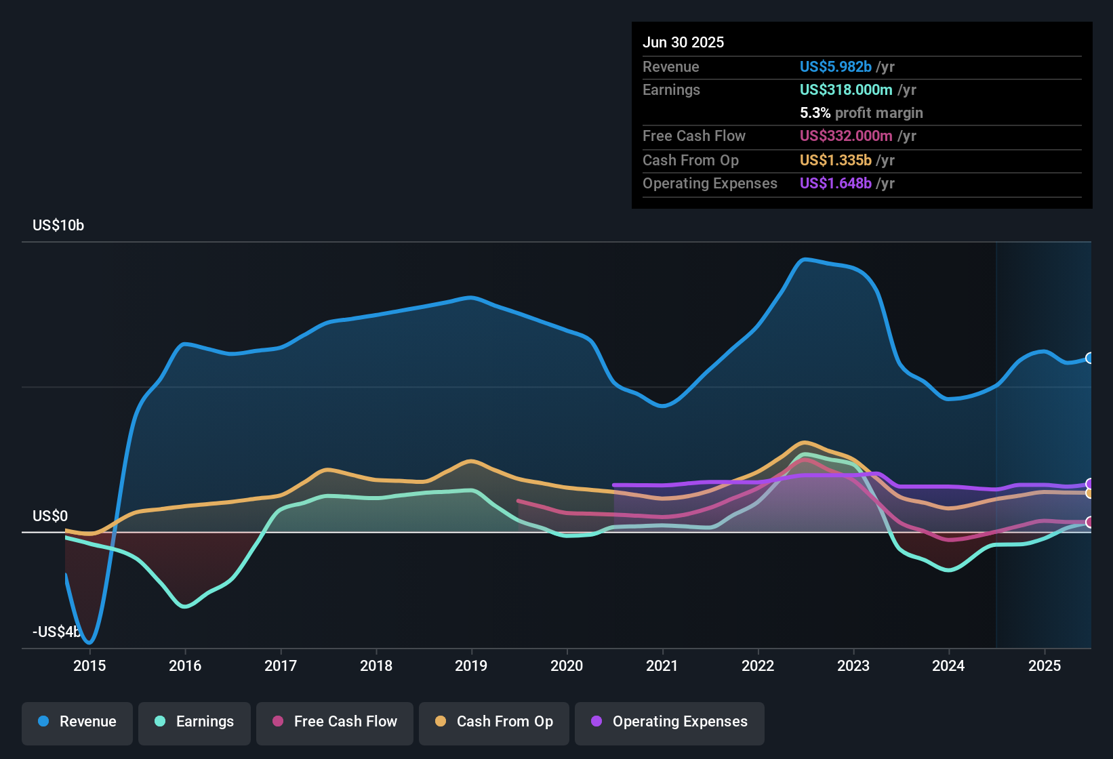1113x759 pixels.
Task: Expand the Operating Expenses row details
Action: tap(710, 183)
